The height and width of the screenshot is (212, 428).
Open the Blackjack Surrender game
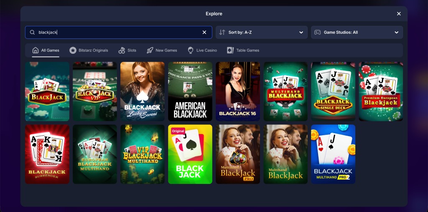click(x=47, y=154)
